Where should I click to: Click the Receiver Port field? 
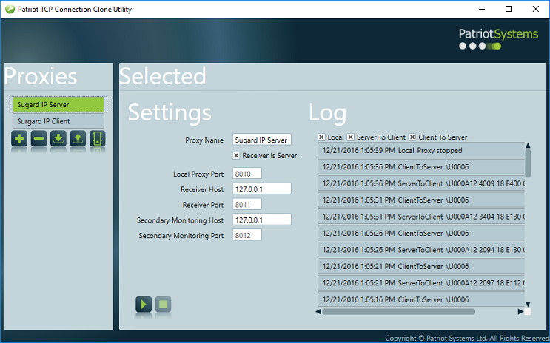(247, 204)
